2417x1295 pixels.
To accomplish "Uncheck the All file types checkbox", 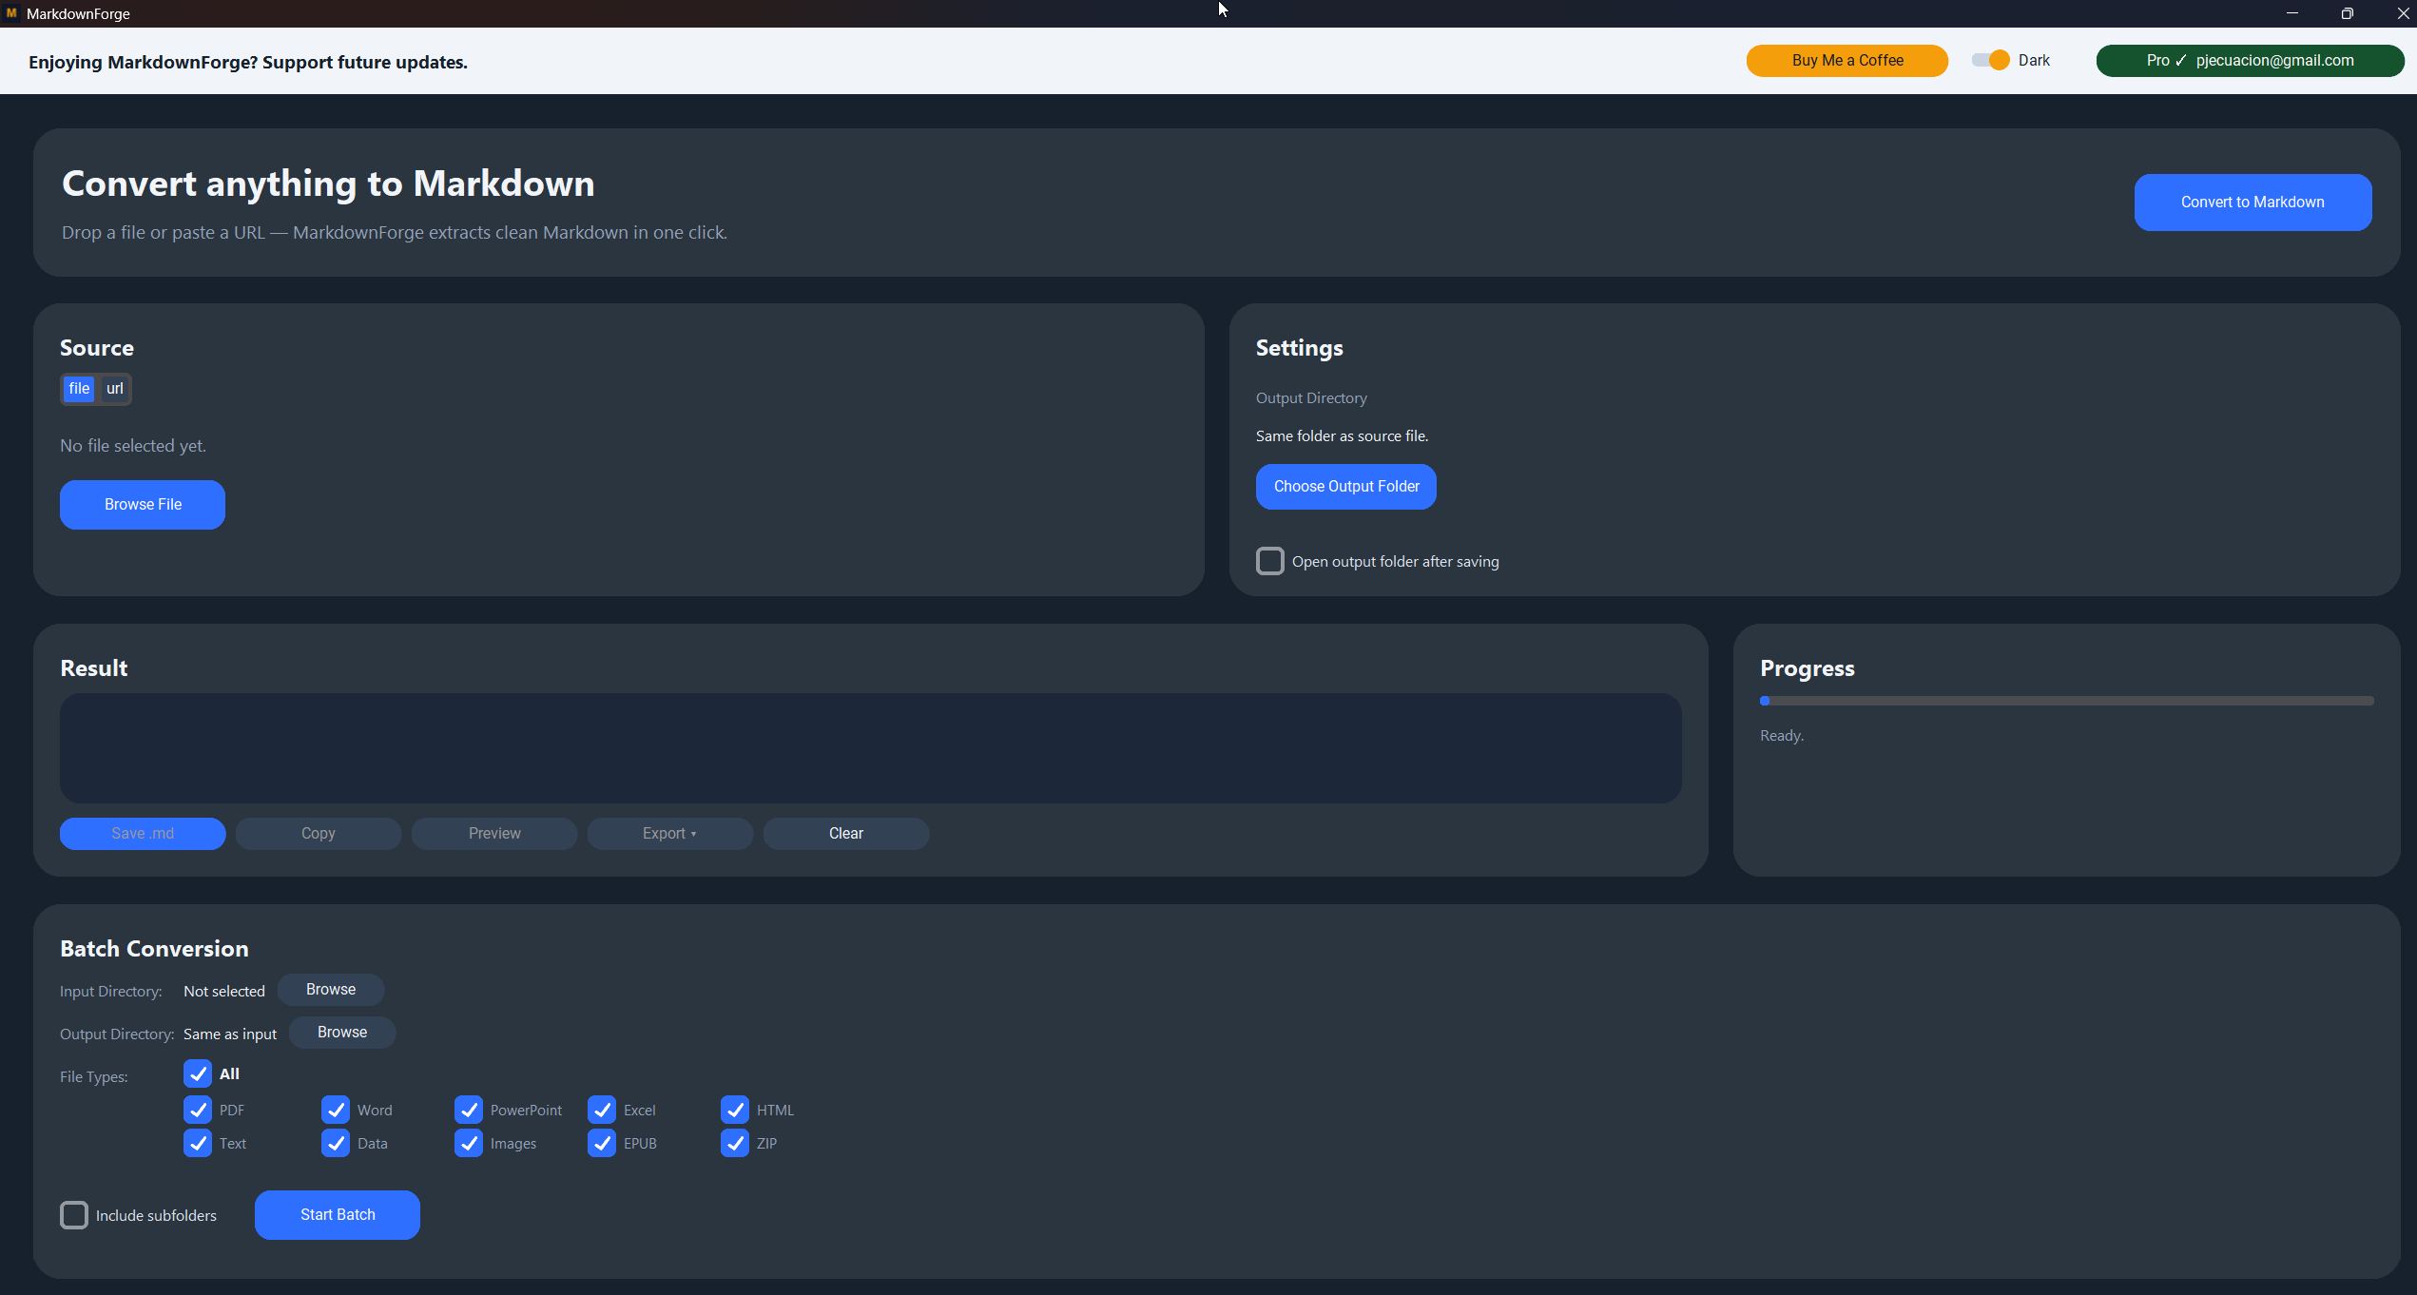I will pyautogui.click(x=197, y=1073).
